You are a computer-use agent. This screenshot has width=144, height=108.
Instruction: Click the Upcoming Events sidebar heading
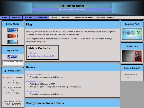(13, 71)
